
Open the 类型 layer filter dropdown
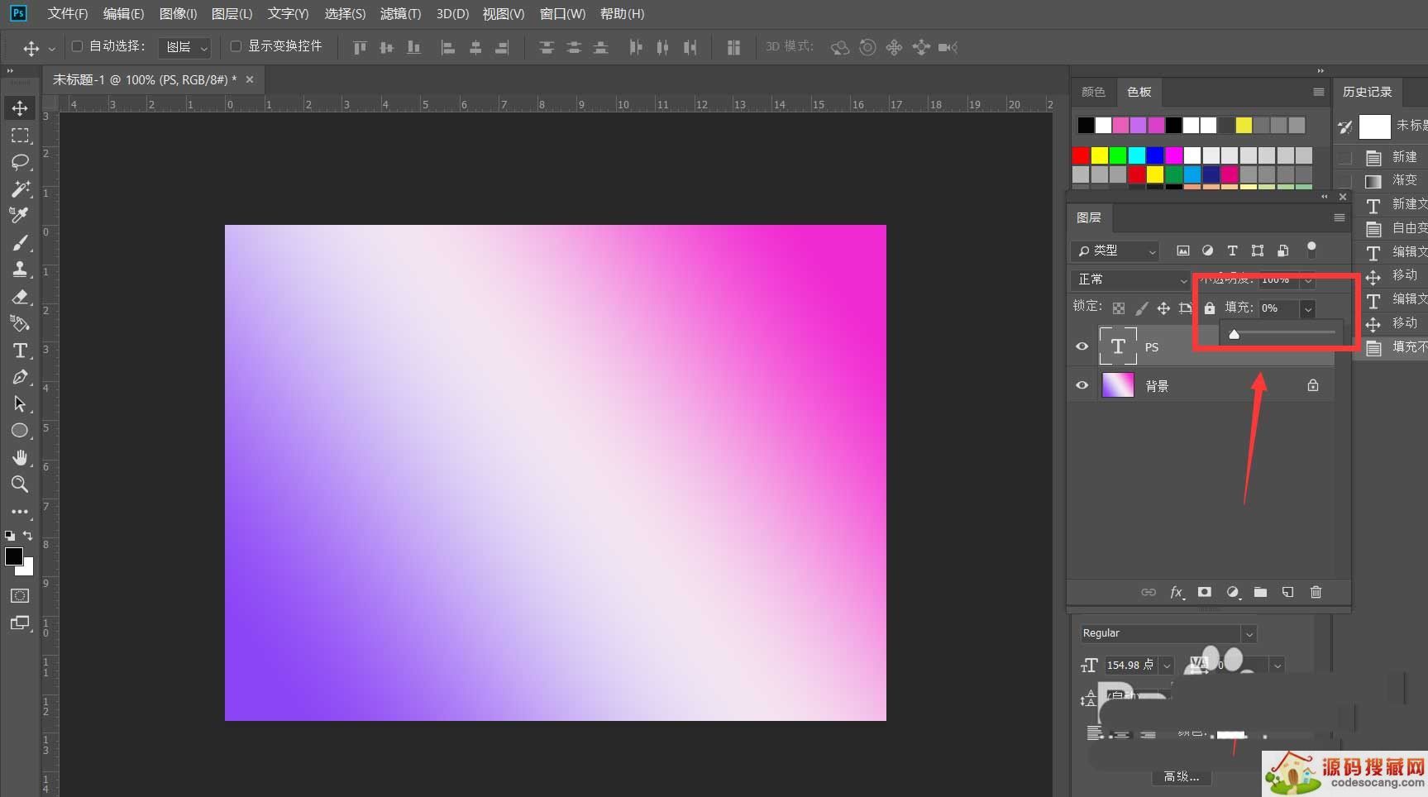[x=1115, y=251]
